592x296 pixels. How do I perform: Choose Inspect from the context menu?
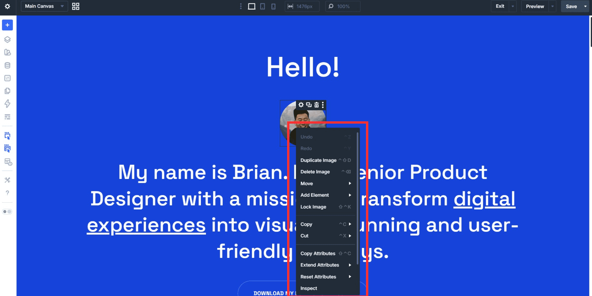pyautogui.click(x=308, y=288)
